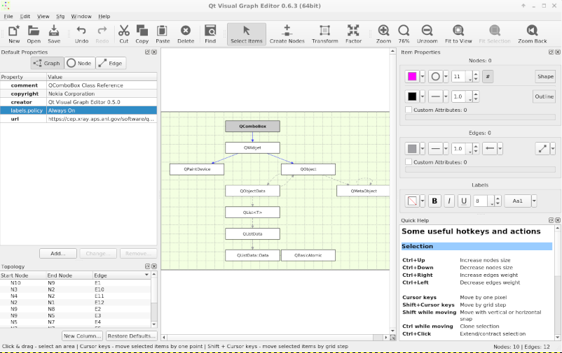562x353 pixels.
Task: Open the Help menu
Action: pyautogui.click(x=104, y=17)
